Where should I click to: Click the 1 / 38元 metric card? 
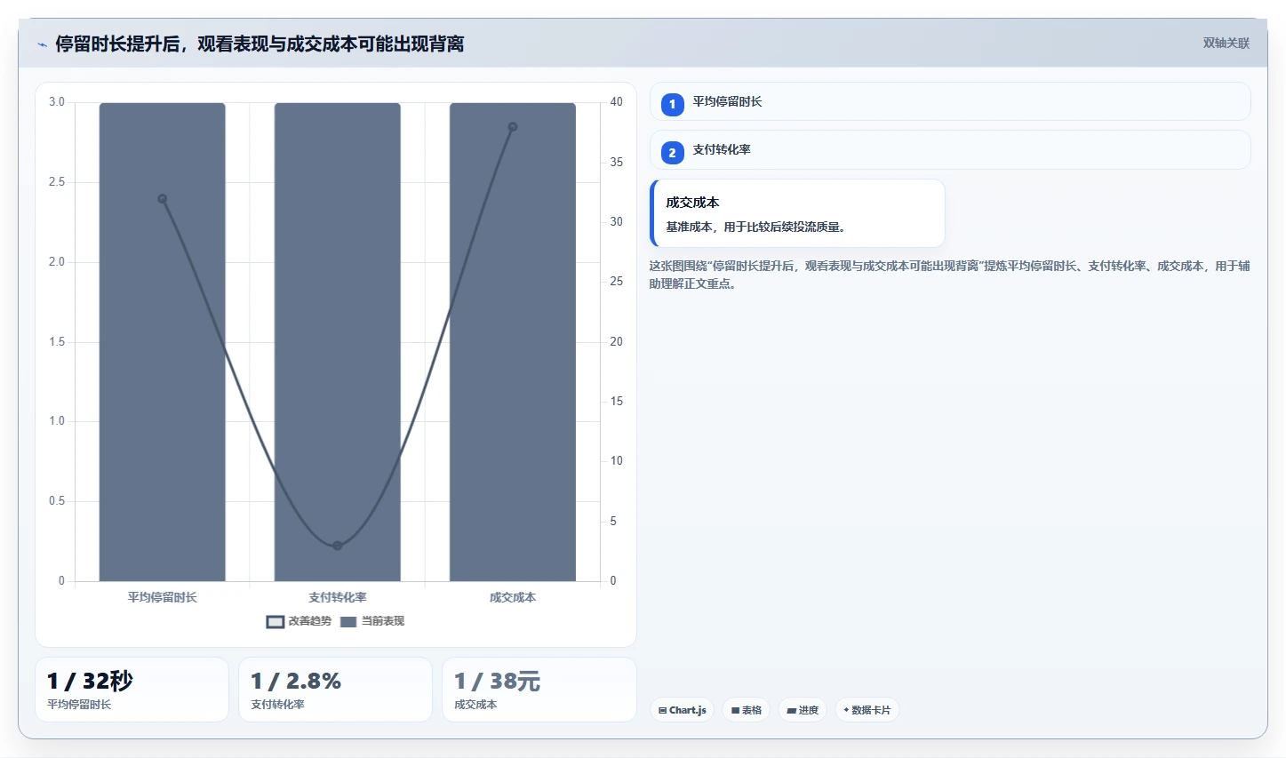[x=539, y=690]
